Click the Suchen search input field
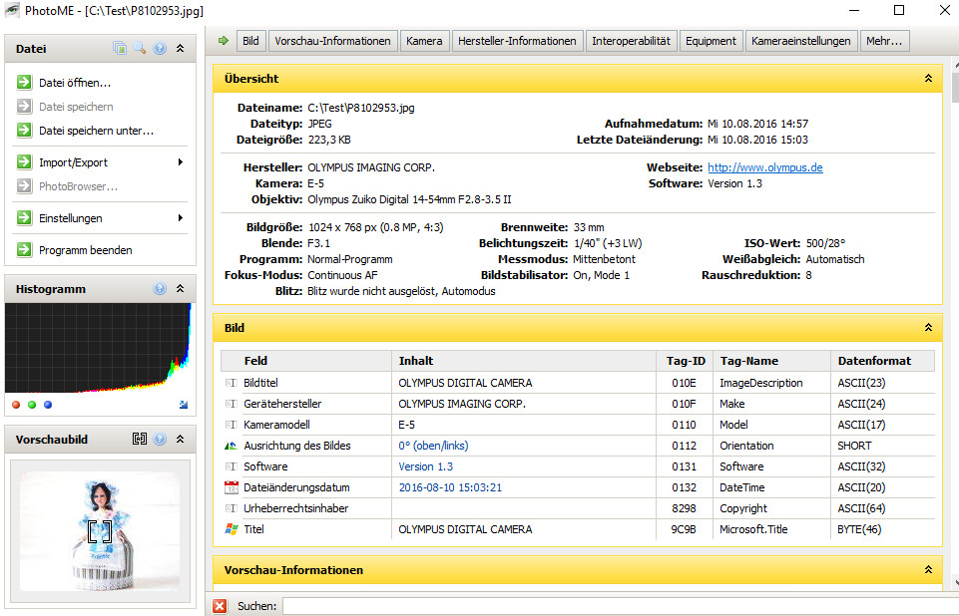The image size is (959, 616). coord(614,606)
